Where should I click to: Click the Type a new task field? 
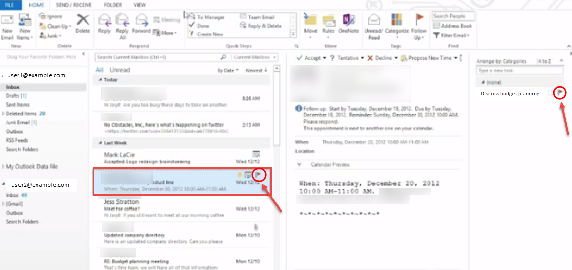[x=520, y=70]
